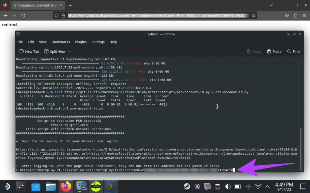The height and width of the screenshot is (193, 310).
Task: Click the Konsole window menu icon
Action: tap(18, 34)
